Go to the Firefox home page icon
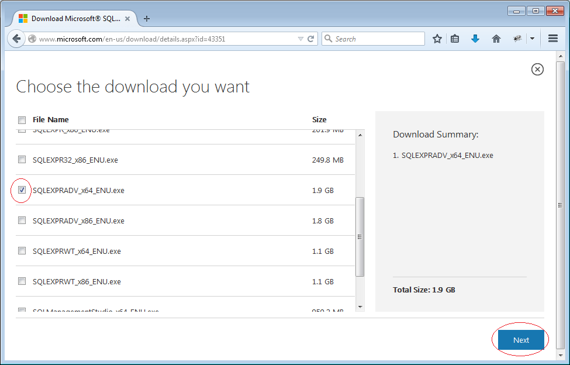 coord(496,39)
